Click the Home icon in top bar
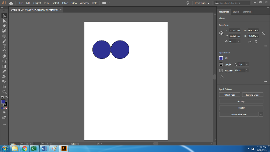 pyautogui.click(x=11, y=3)
